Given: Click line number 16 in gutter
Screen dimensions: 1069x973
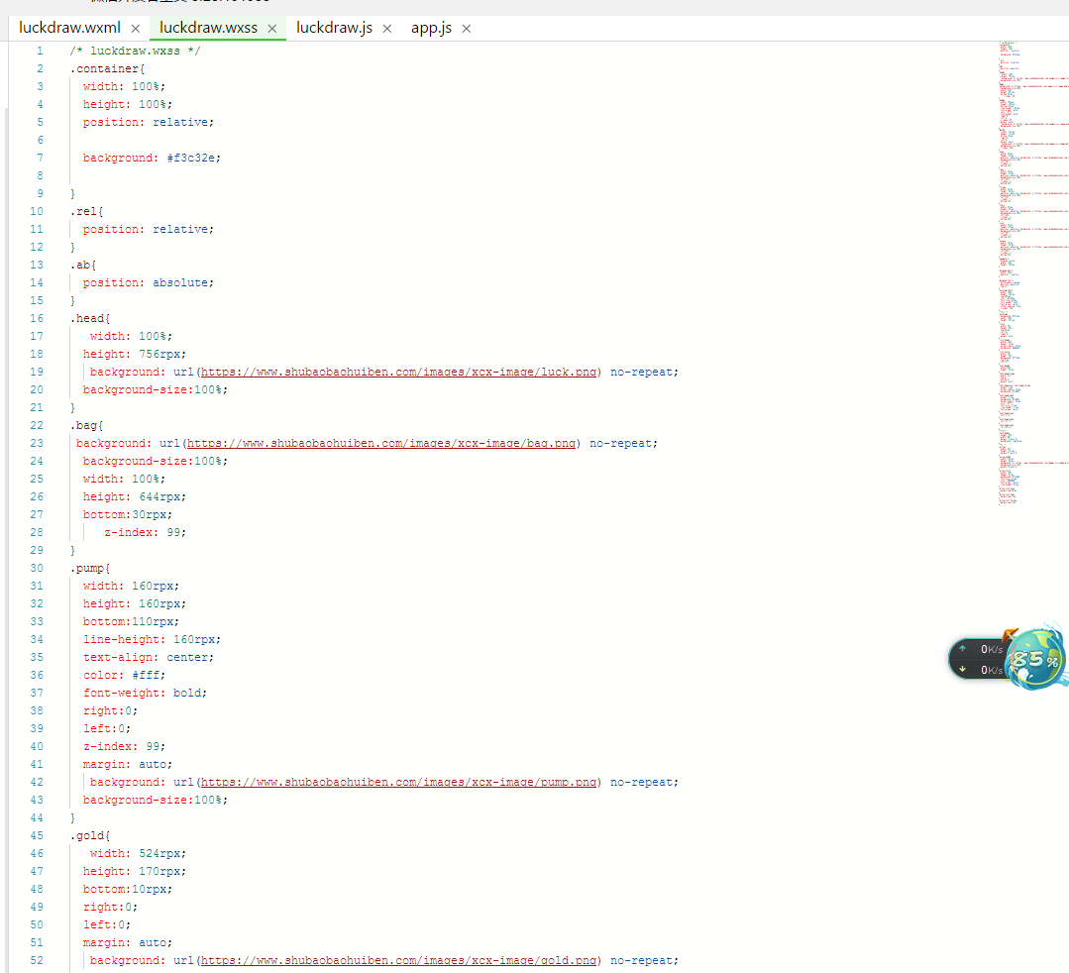Looking at the screenshot, I should click(x=36, y=318).
